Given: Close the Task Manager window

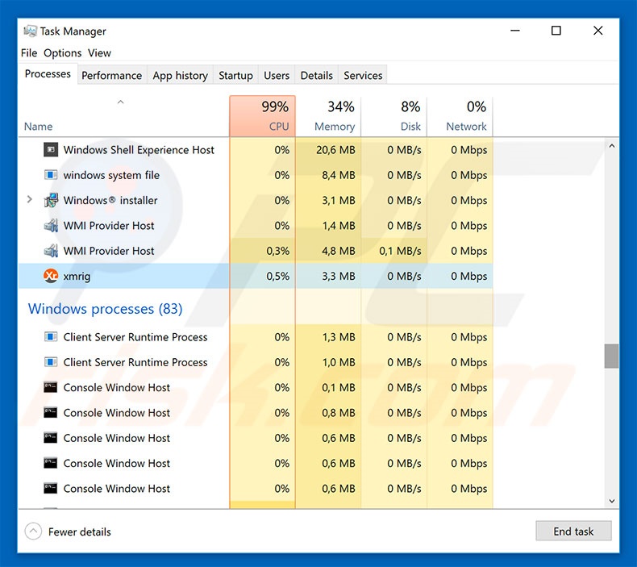Looking at the screenshot, I should pyautogui.click(x=598, y=31).
